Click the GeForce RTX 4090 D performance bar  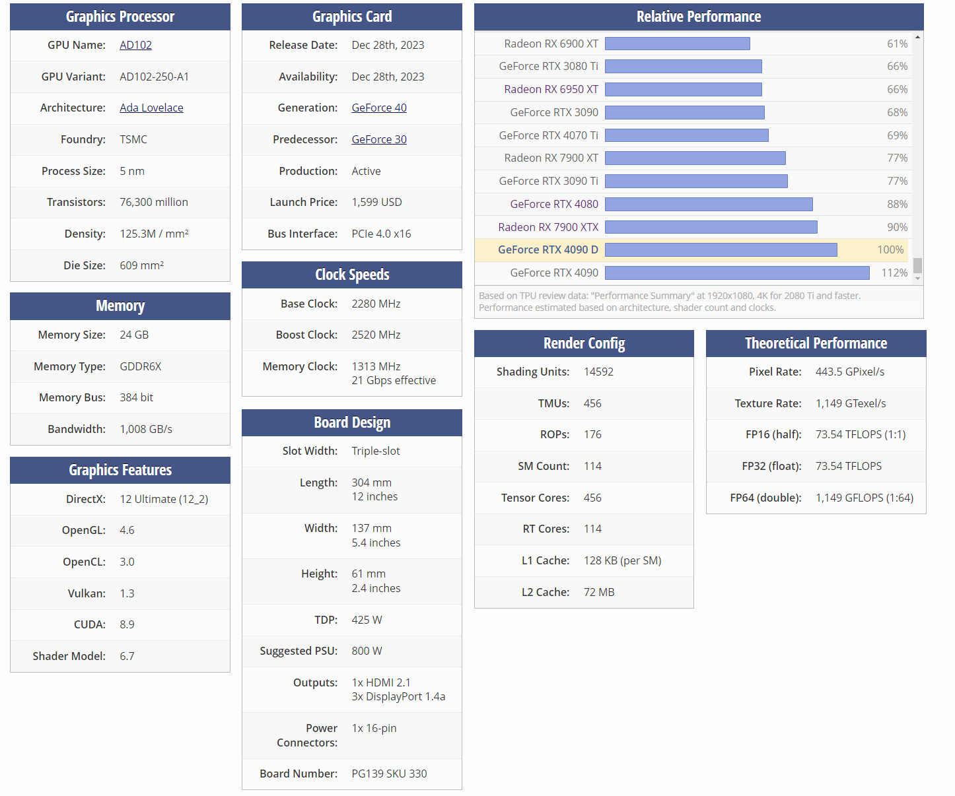coord(721,249)
